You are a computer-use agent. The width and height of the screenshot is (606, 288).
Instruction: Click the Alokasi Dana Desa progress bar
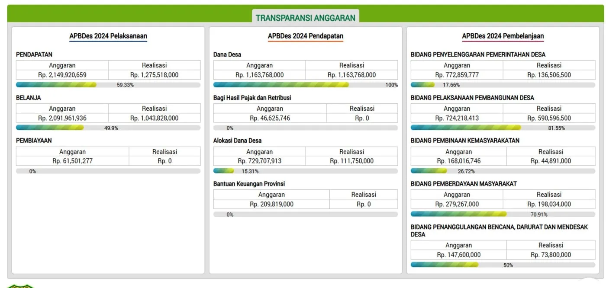tap(306, 171)
